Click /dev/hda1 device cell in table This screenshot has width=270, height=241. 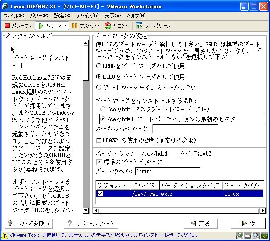click(145, 194)
